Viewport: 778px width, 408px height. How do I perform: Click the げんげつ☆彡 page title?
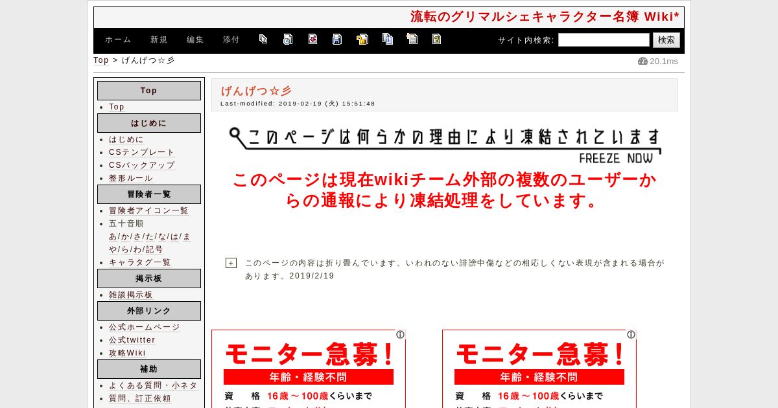click(256, 91)
